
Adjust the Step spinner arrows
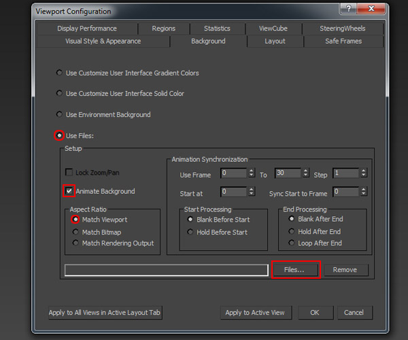364,173
